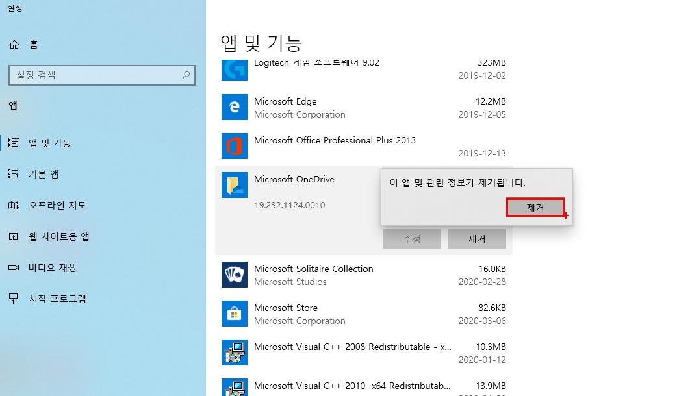The width and height of the screenshot is (677, 396).
Task: Click the 앱 및 기능 list icon
Action: [14, 143]
